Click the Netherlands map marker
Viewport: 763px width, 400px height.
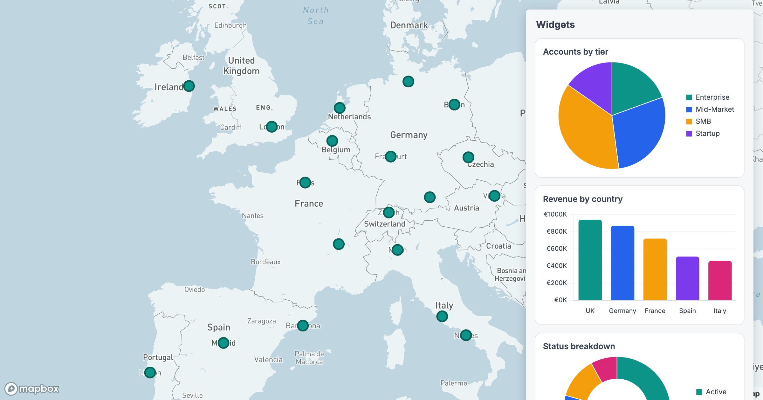[x=340, y=108]
